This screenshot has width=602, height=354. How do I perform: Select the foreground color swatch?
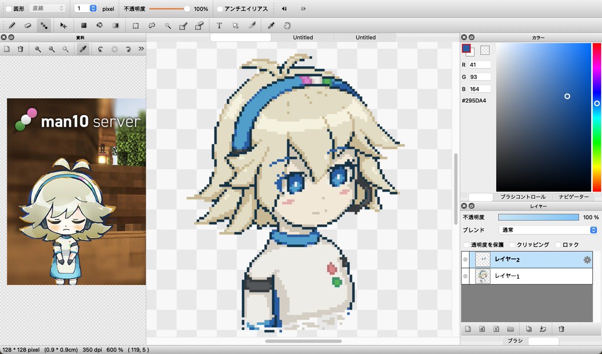(466, 49)
